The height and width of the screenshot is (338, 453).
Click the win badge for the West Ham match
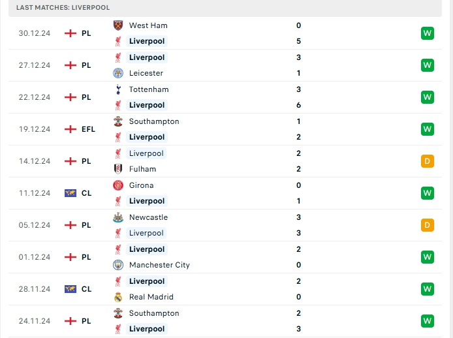[x=428, y=33]
